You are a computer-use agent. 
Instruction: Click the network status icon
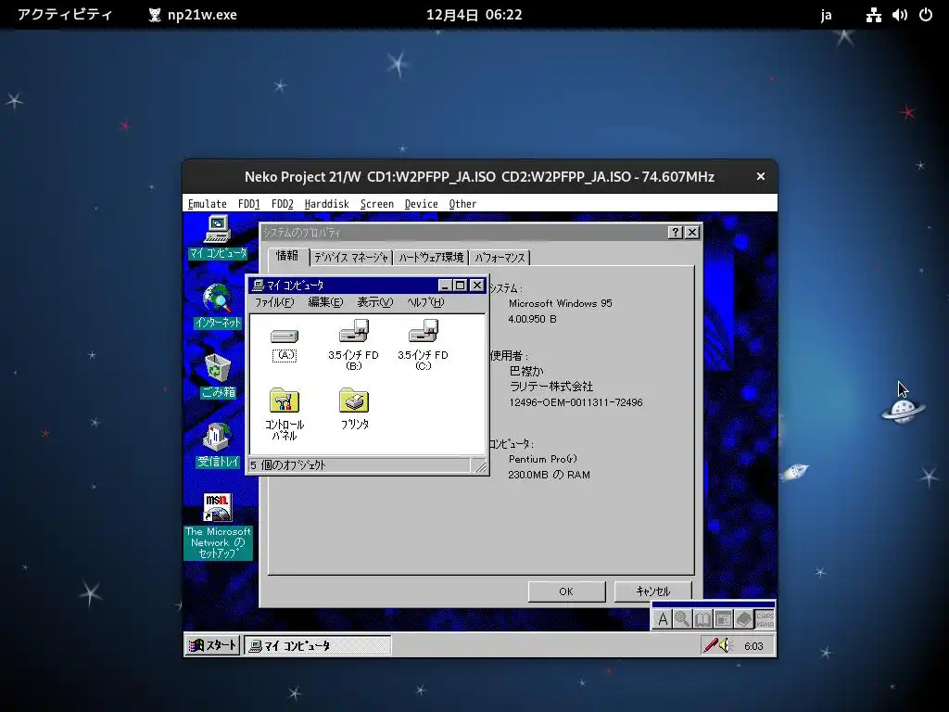click(873, 15)
